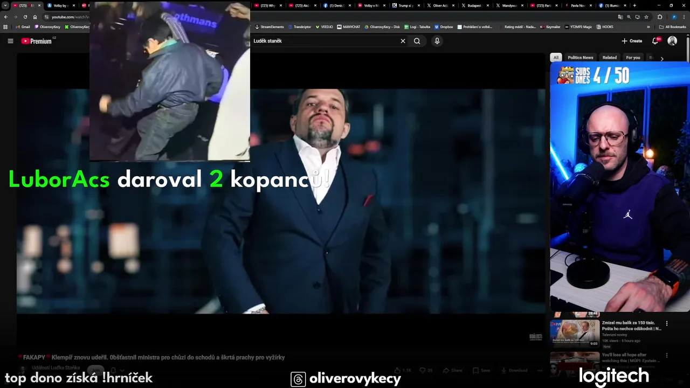The image size is (690, 388).
Task: Open the Logi - Tabulka bookmark
Action: (417, 27)
